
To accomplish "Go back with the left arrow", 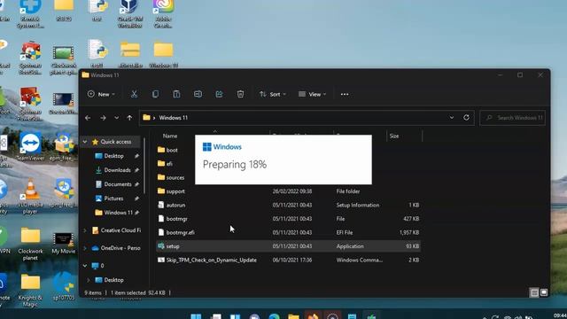I will [88, 118].
